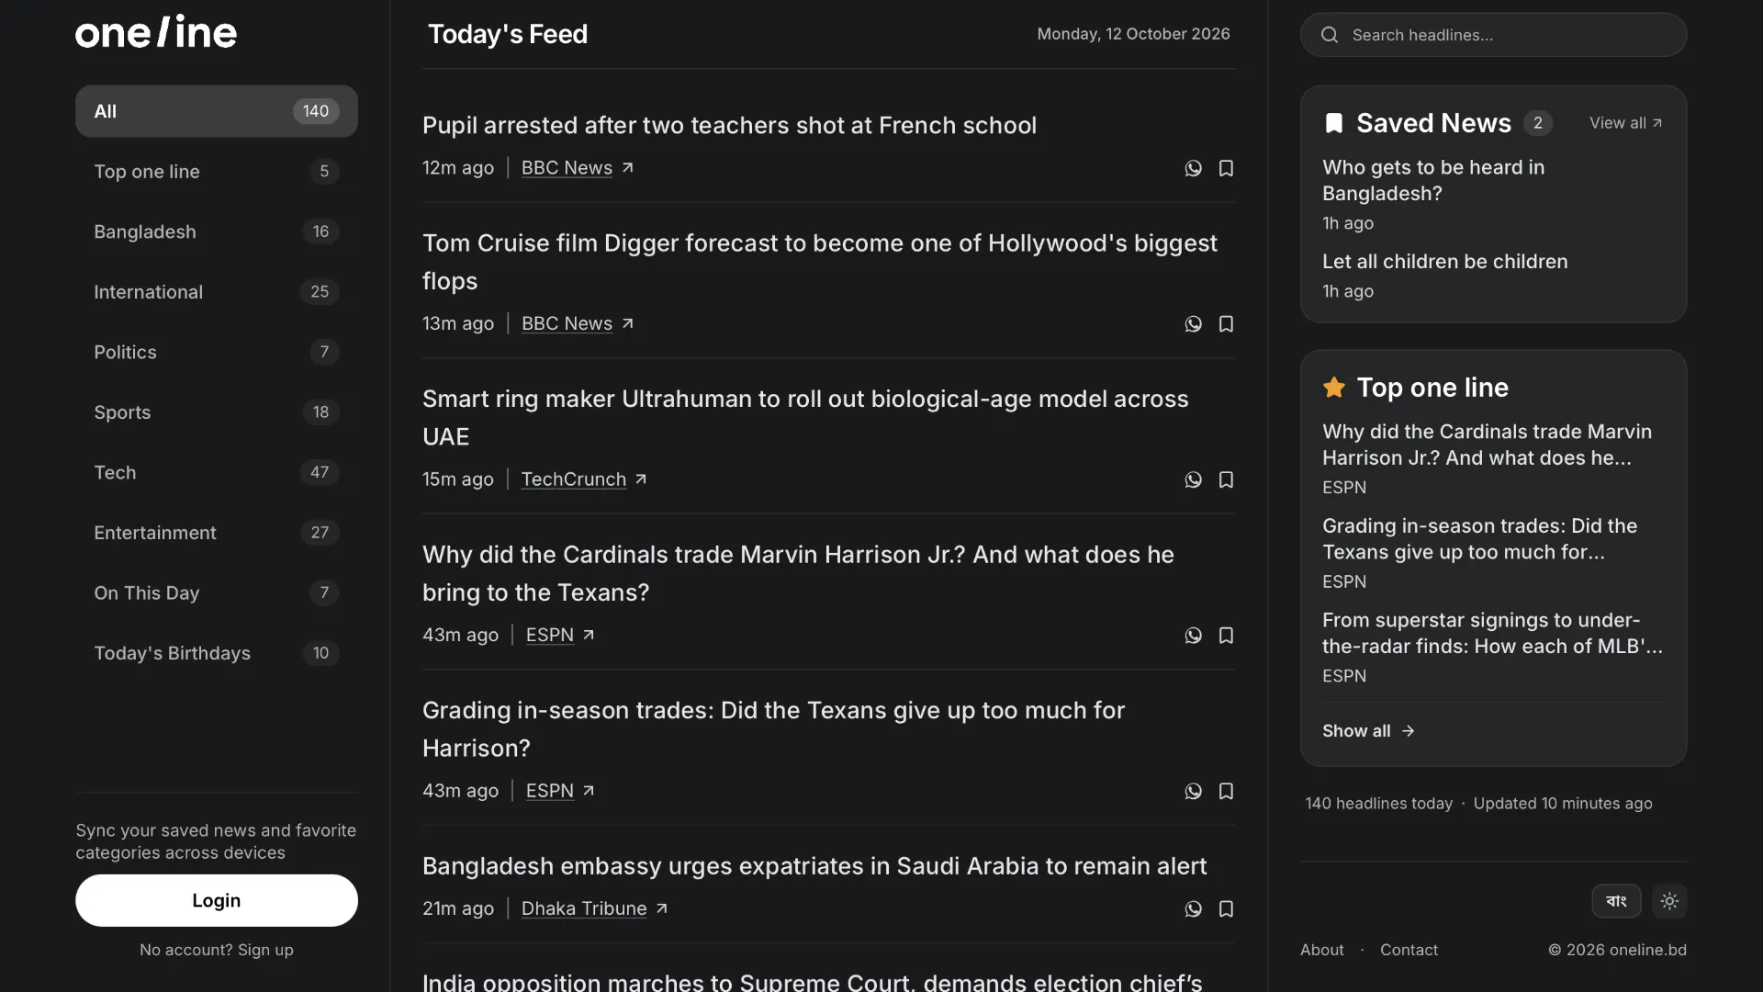Share Bangladesh embassy Saudi Arabia story on WhatsApp

coord(1193,909)
